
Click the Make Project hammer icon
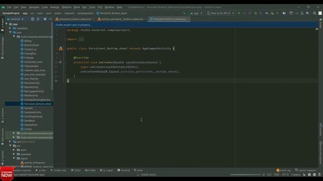pos(184,13)
